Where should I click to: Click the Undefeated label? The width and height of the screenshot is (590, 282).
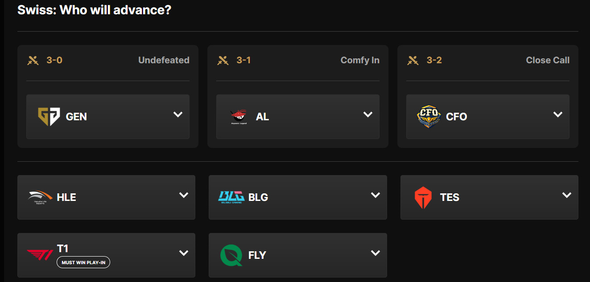(164, 60)
